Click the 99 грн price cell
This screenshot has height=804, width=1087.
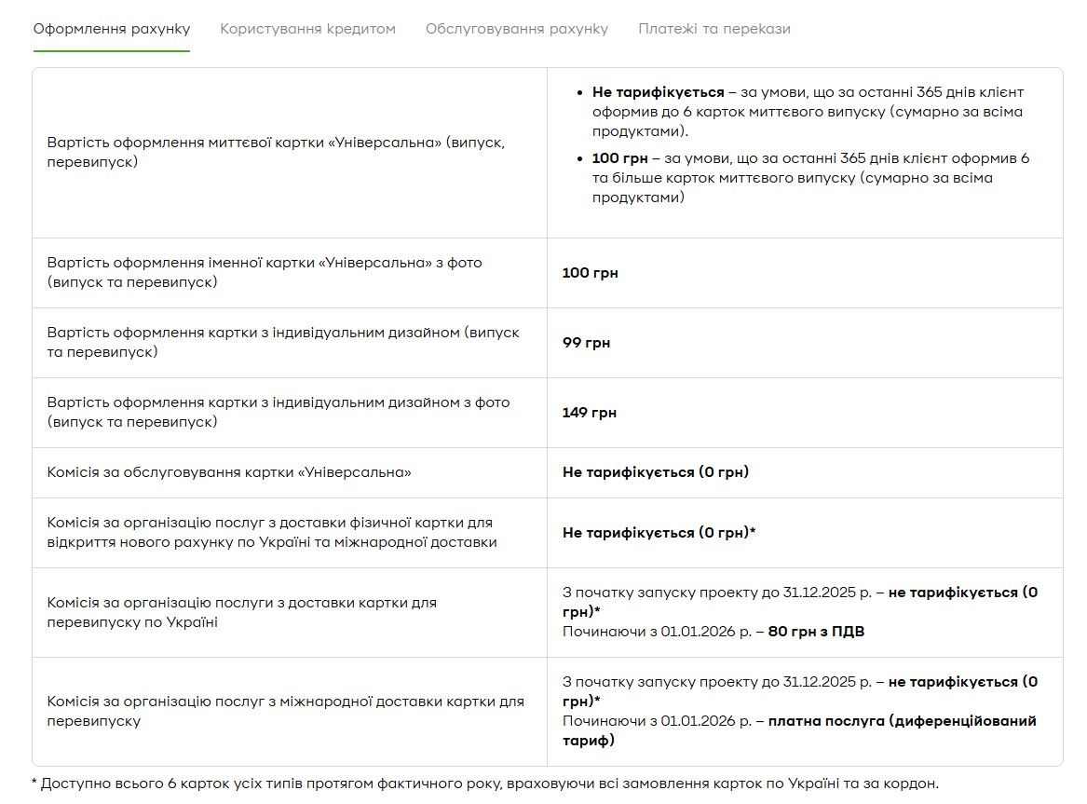586,343
